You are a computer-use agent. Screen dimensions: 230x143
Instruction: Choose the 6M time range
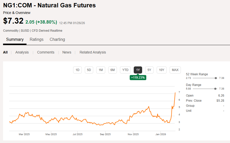coord(112,70)
